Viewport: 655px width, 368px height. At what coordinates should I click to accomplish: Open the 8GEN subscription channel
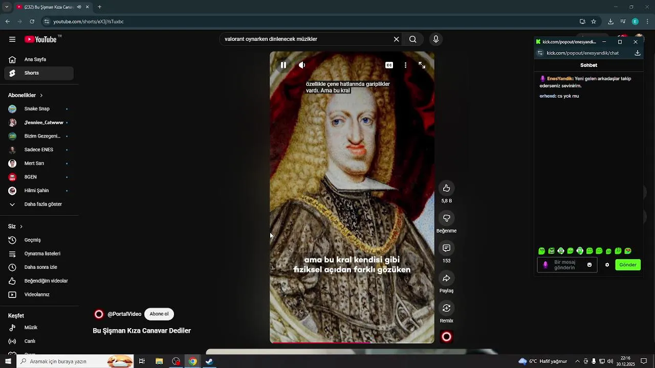pos(39,177)
